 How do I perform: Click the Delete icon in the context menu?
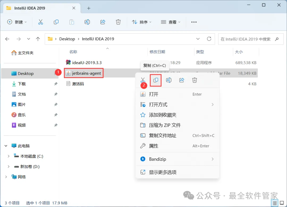195,80
